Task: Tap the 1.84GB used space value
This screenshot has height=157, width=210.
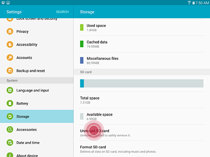Action: click(x=92, y=30)
